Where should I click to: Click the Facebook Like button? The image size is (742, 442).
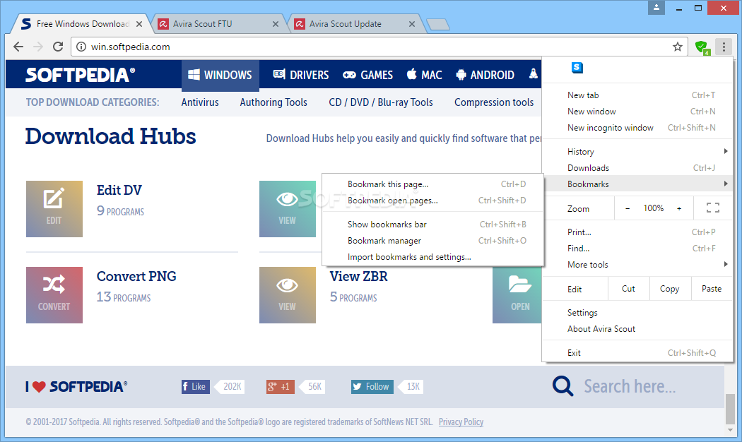click(196, 387)
